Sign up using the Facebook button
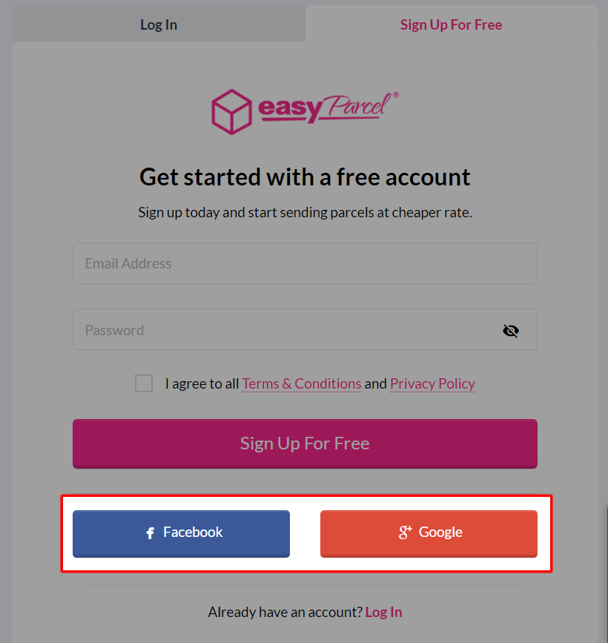The image size is (608, 643). [181, 532]
